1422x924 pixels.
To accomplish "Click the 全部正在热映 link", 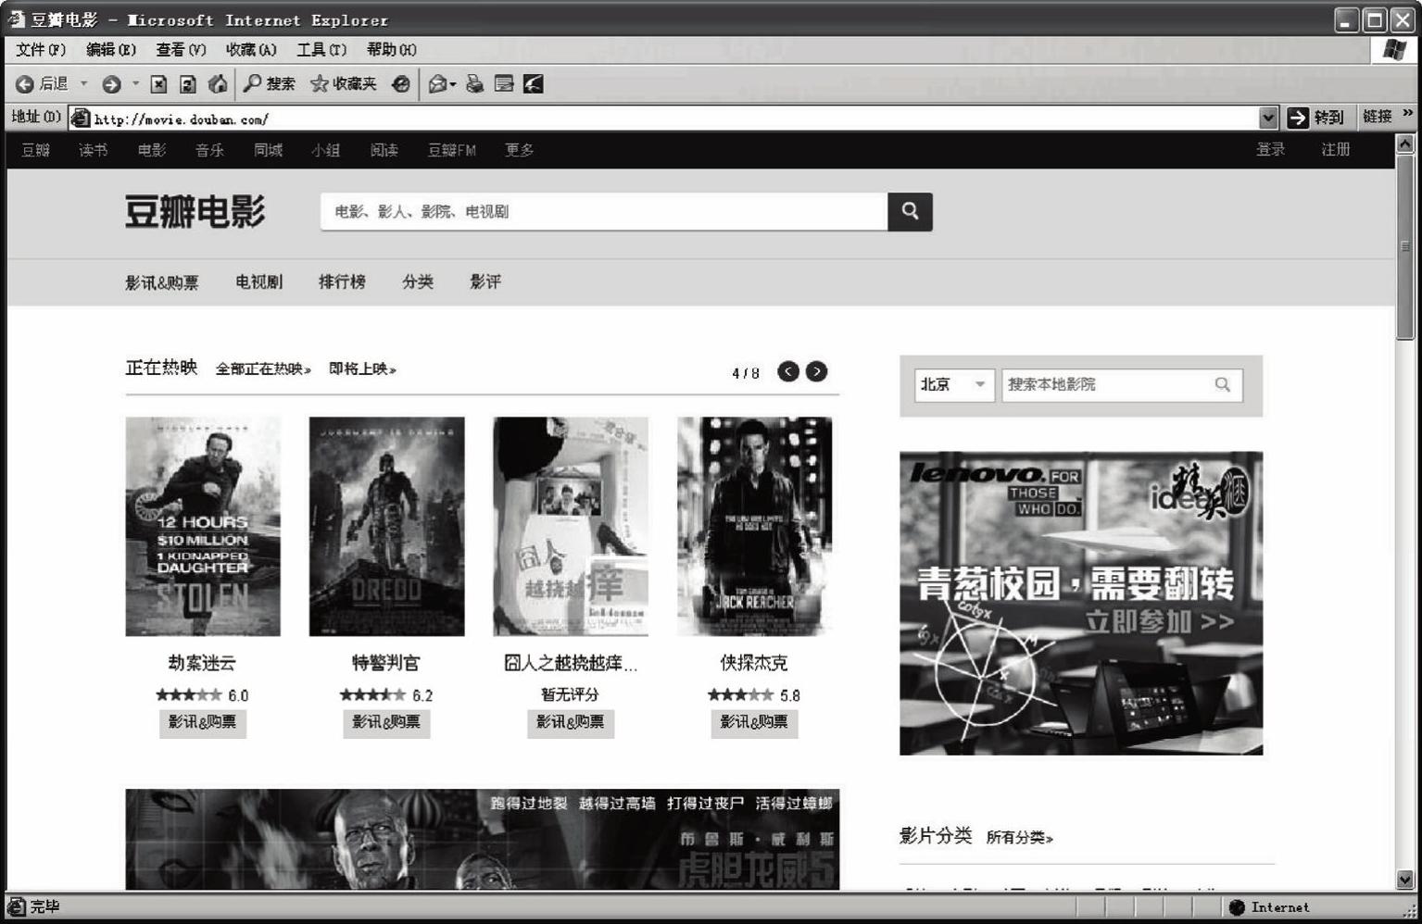I will [x=263, y=368].
